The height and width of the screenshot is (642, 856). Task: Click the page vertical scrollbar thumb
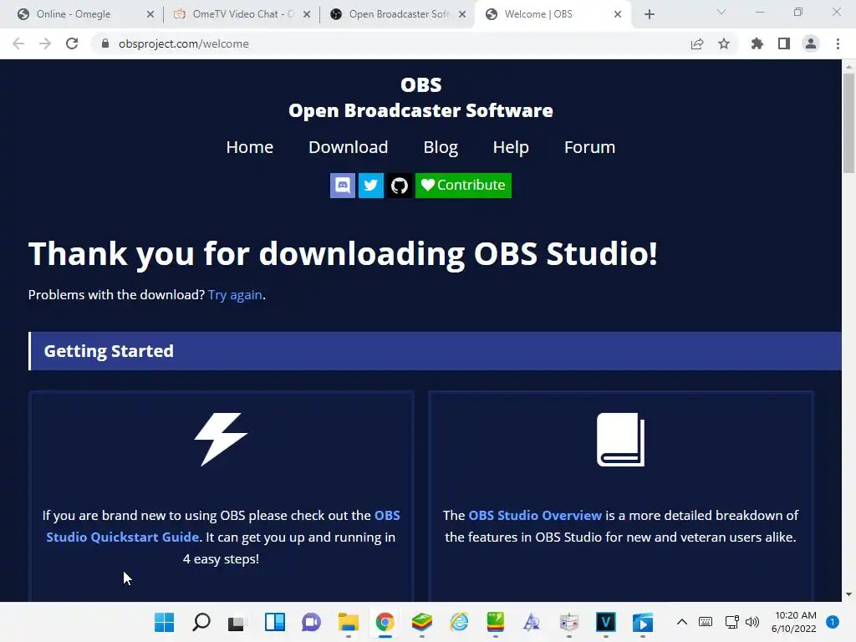pyautogui.click(x=848, y=123)
